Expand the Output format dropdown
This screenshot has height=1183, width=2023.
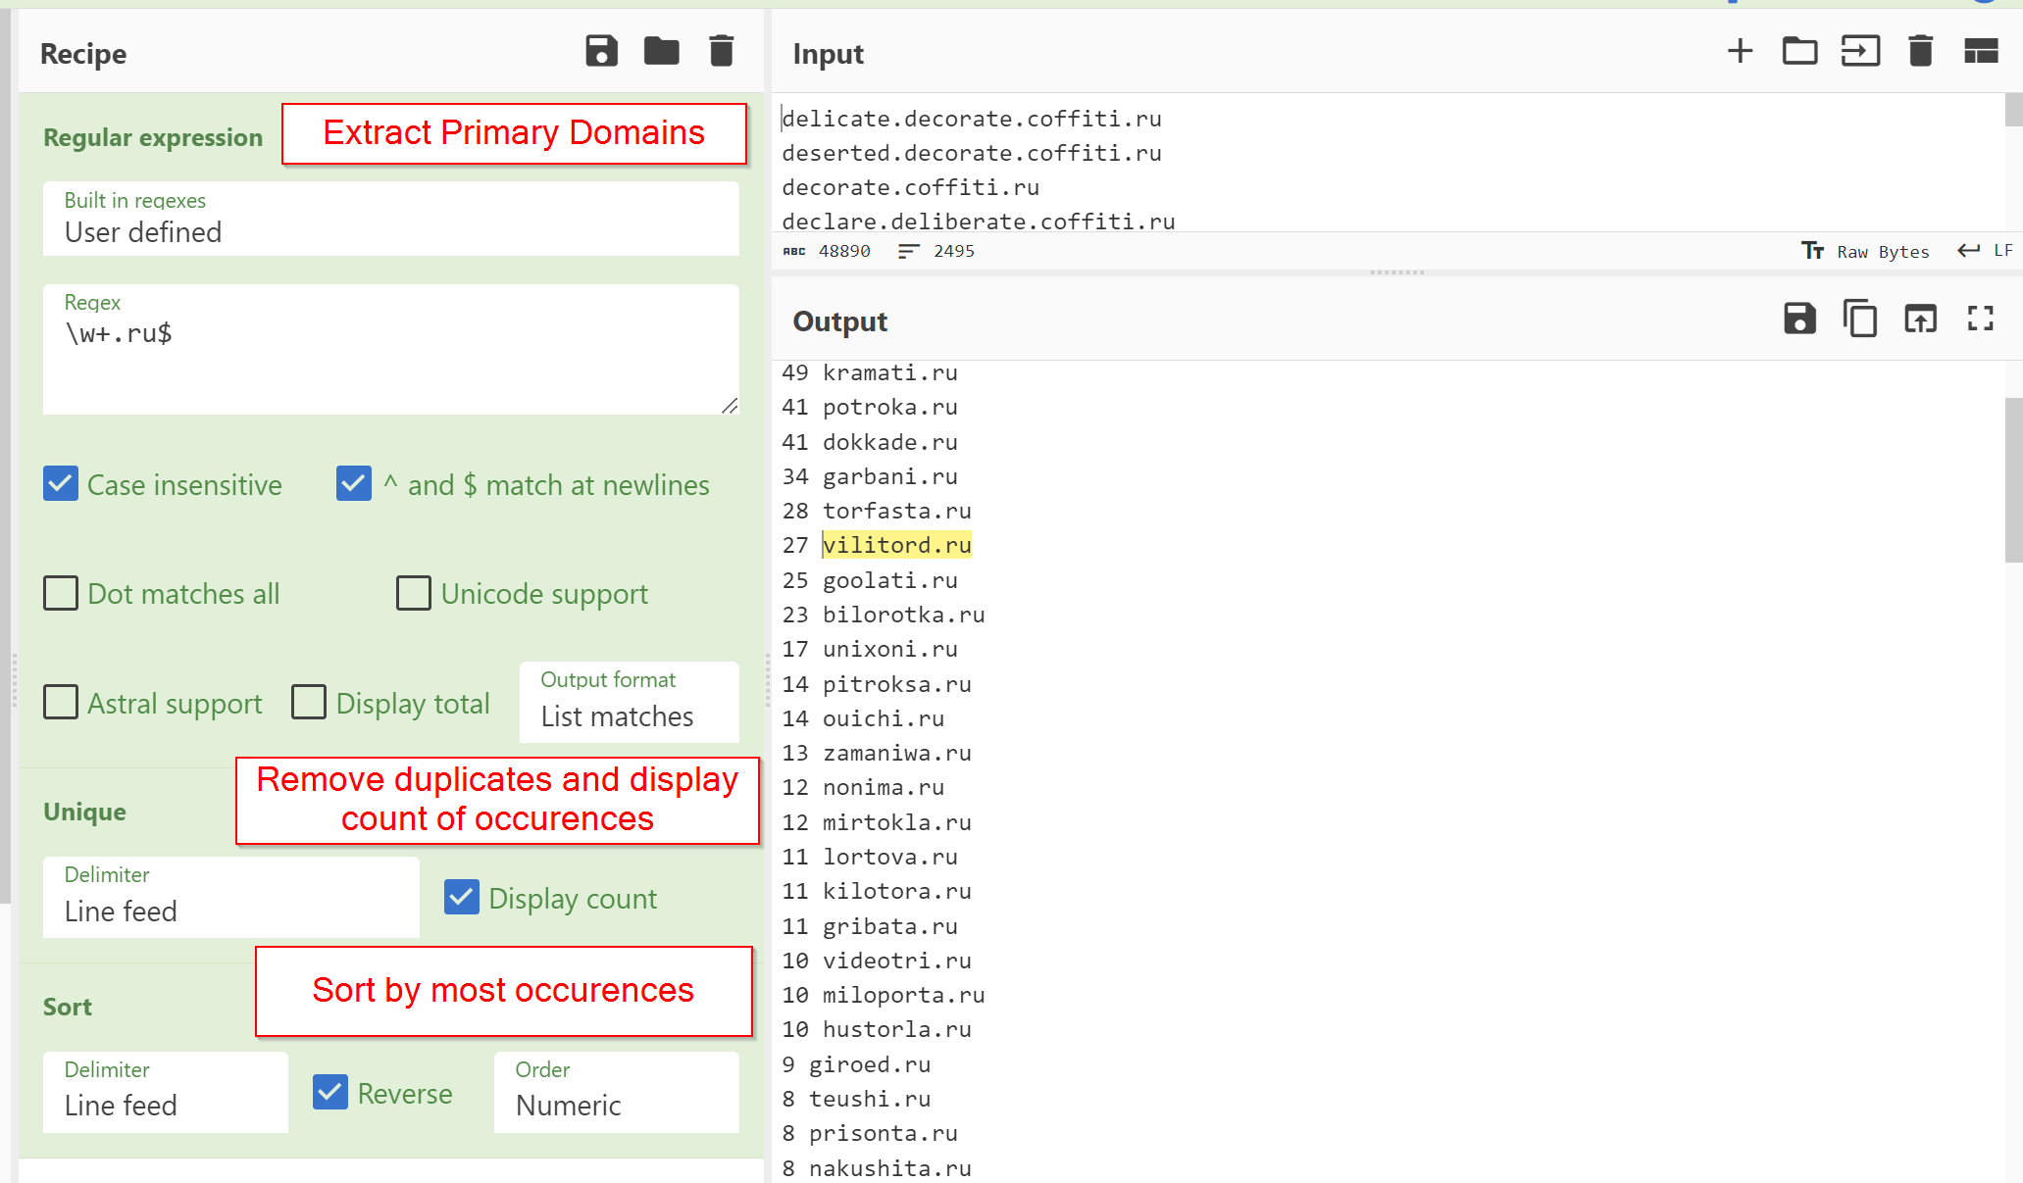[x=632, y=715]
